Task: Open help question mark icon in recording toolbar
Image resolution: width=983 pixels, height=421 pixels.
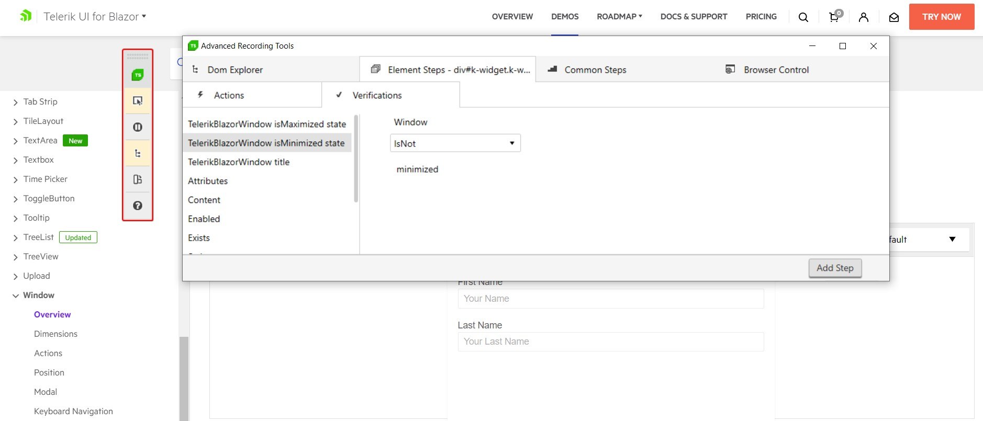Action: pyautogui.click(x=138, y=206)
